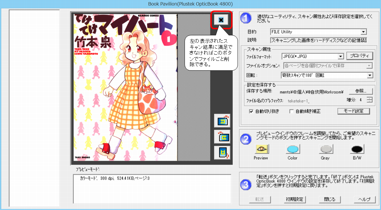Click the カラーモード, 300 dpi scan info text
The width and height of the screenshot is (381, 210).
pyautogui.click(x=115, y=178)
